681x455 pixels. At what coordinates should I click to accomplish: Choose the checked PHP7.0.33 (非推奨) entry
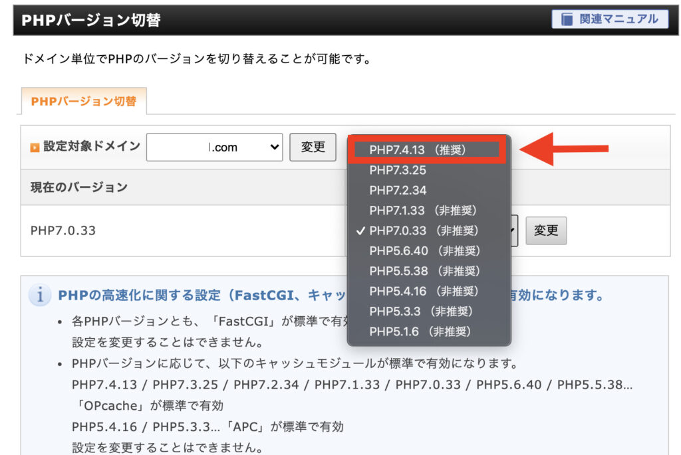coord(424,230)
